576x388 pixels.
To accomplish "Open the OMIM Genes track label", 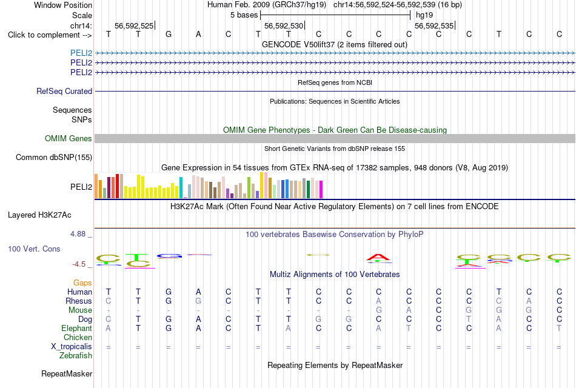I will 69,138.
